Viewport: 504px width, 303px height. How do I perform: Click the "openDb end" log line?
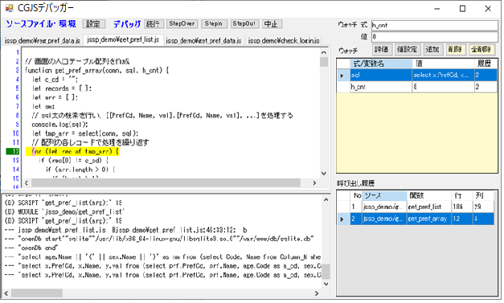(31, 248)
